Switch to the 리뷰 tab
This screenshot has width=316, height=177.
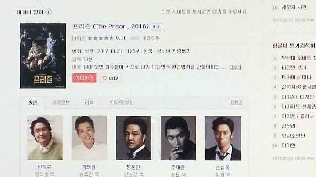pyautogui.click(x=89, y=103)
